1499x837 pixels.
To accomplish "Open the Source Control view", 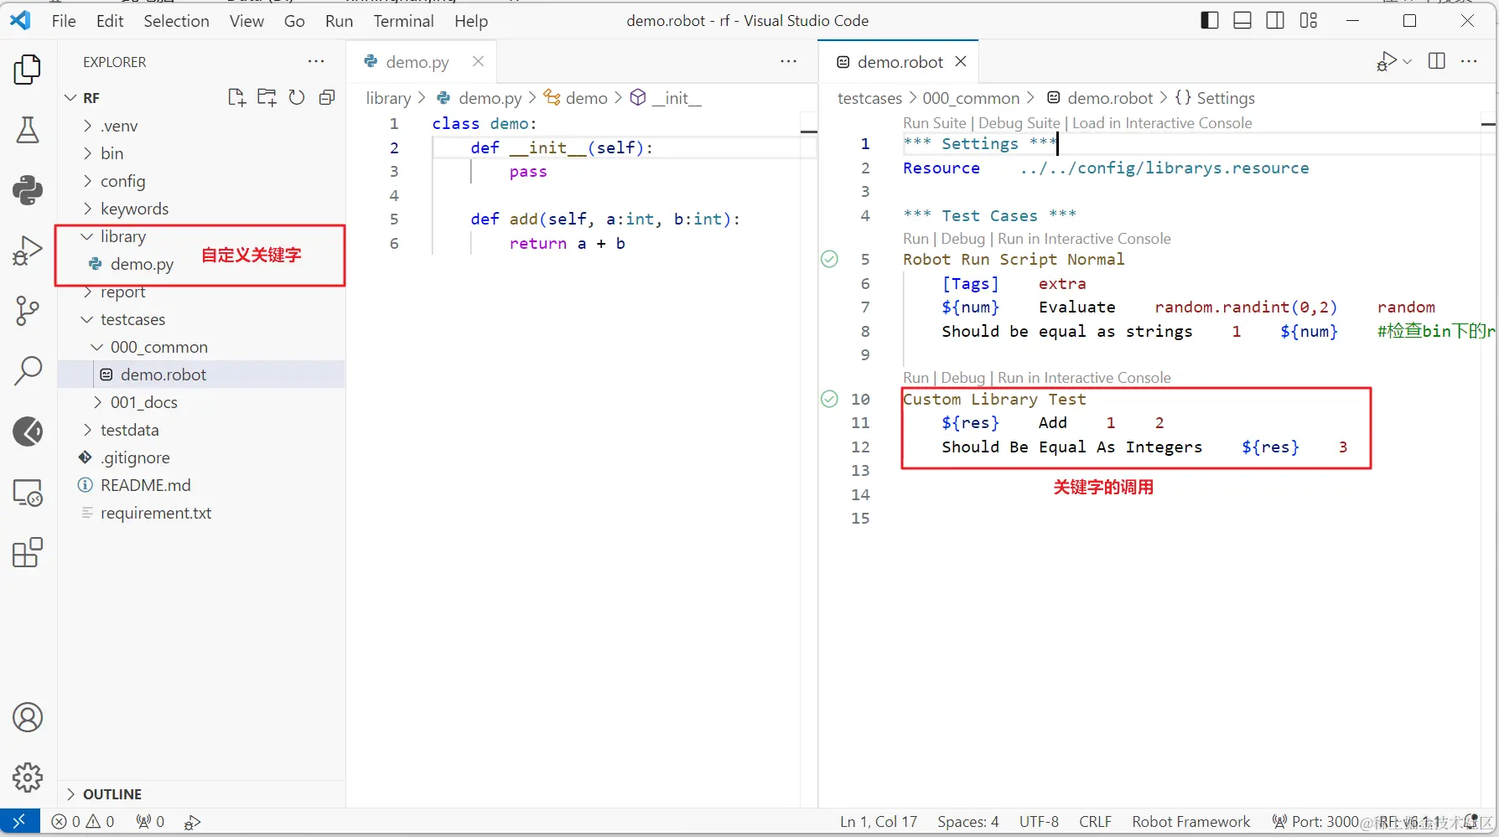I will pyautogui.click(x=28, y=311).
